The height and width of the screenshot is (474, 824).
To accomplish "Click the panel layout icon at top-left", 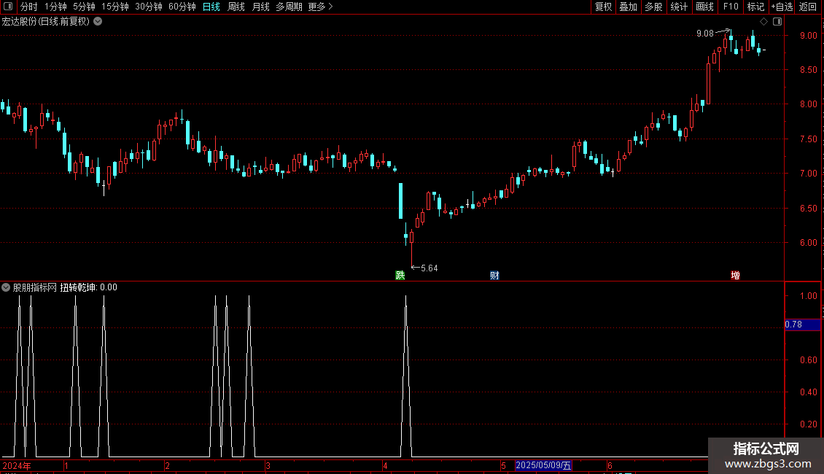I will [x=7, y=7].
